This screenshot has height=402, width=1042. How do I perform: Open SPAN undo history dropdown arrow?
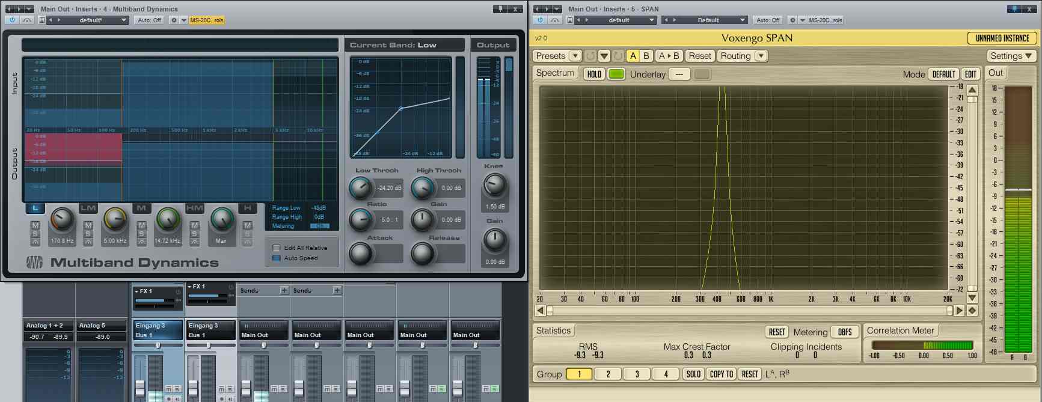604,56
